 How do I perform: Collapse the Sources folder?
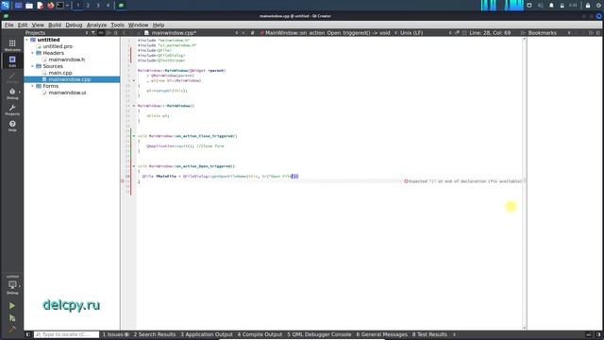(x=32, y=66)
